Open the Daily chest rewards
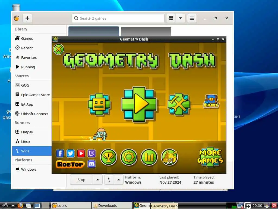Viewport: 278px width, 209px height. pos(211,101)
